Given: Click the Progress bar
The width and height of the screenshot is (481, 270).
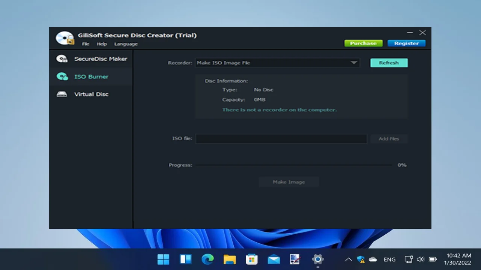Looking at the screenshot, I should point(294,165).
